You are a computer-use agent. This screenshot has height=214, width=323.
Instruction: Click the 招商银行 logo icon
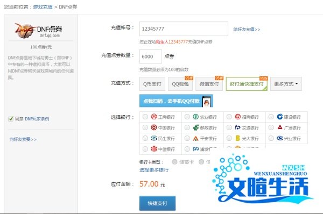point(238,117)
